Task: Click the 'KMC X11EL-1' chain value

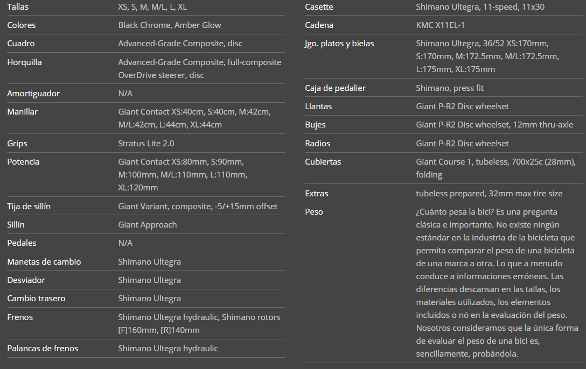Action: pos(441,25)
